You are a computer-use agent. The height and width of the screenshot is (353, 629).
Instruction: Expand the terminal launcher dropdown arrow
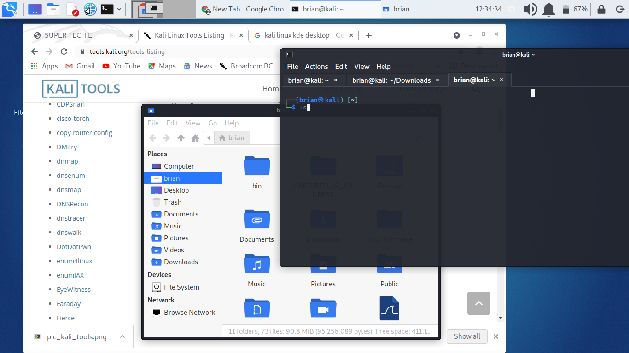point(119,9)
